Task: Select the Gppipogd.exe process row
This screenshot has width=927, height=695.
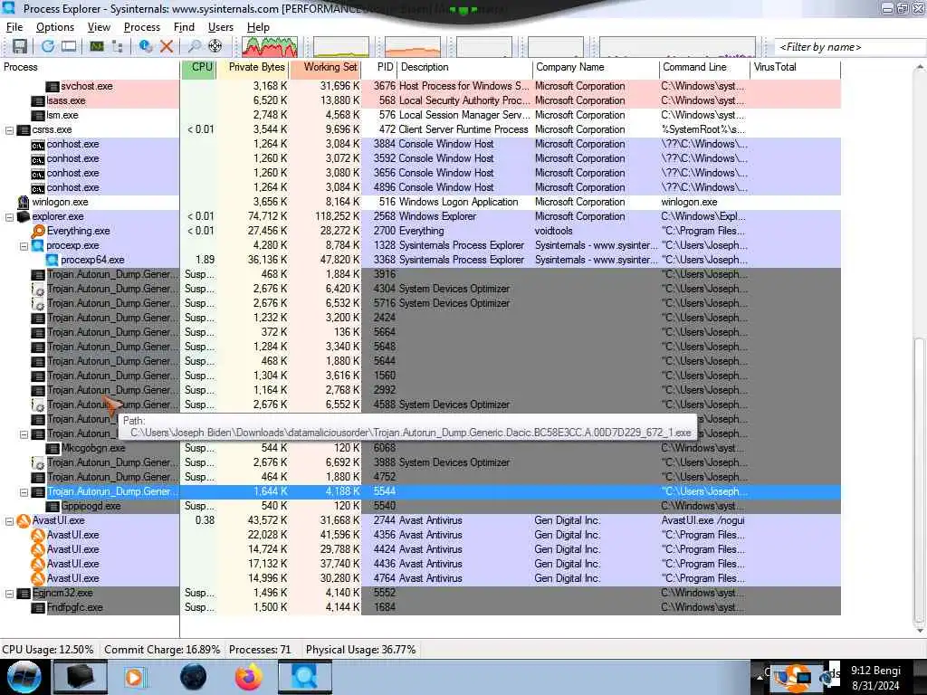Action: (420, 507)
